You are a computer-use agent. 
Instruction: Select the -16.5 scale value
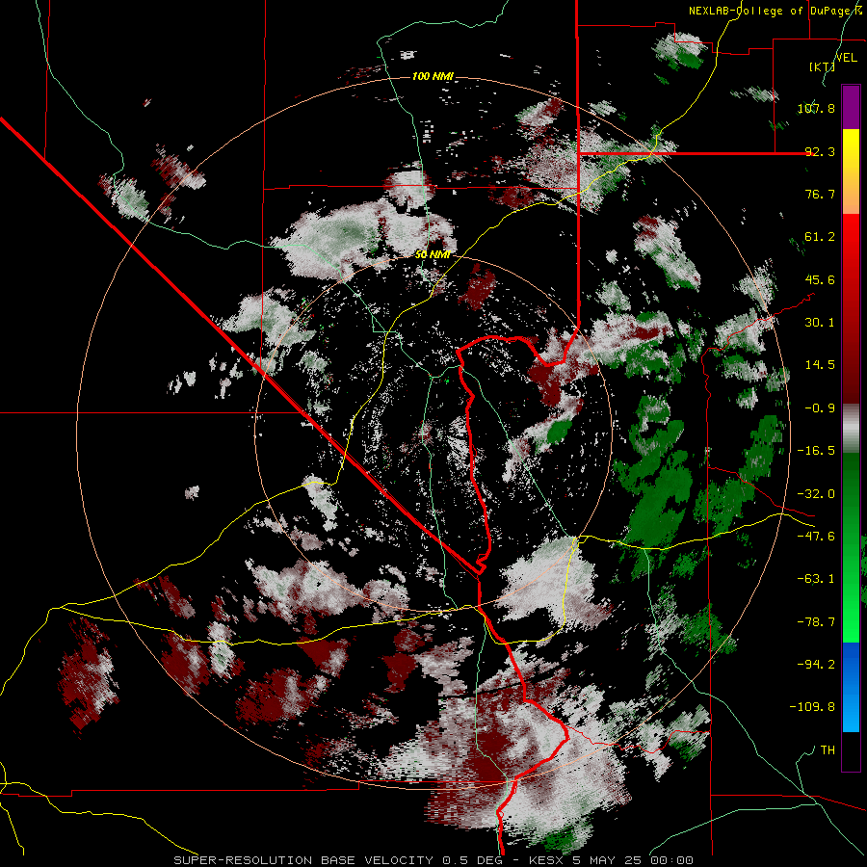pos(817,451)
